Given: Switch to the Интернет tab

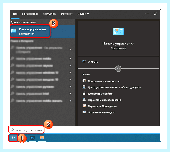Looking at the screenshot, I should point(67,14).
